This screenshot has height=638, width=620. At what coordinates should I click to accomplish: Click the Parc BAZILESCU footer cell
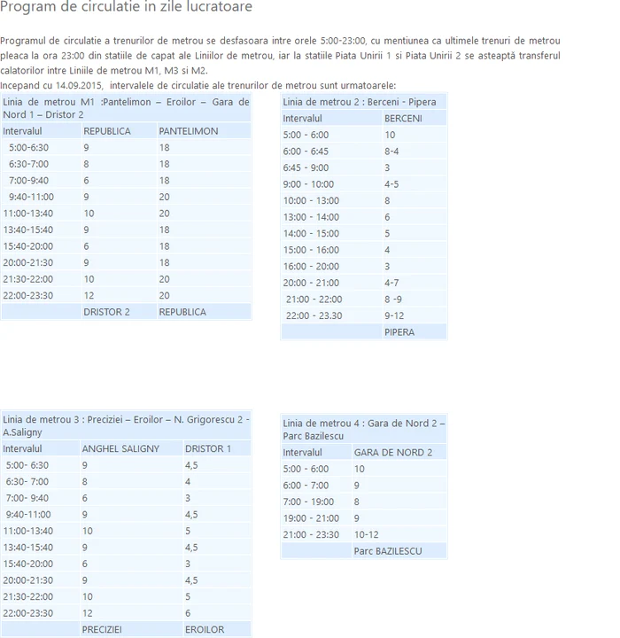388,551
